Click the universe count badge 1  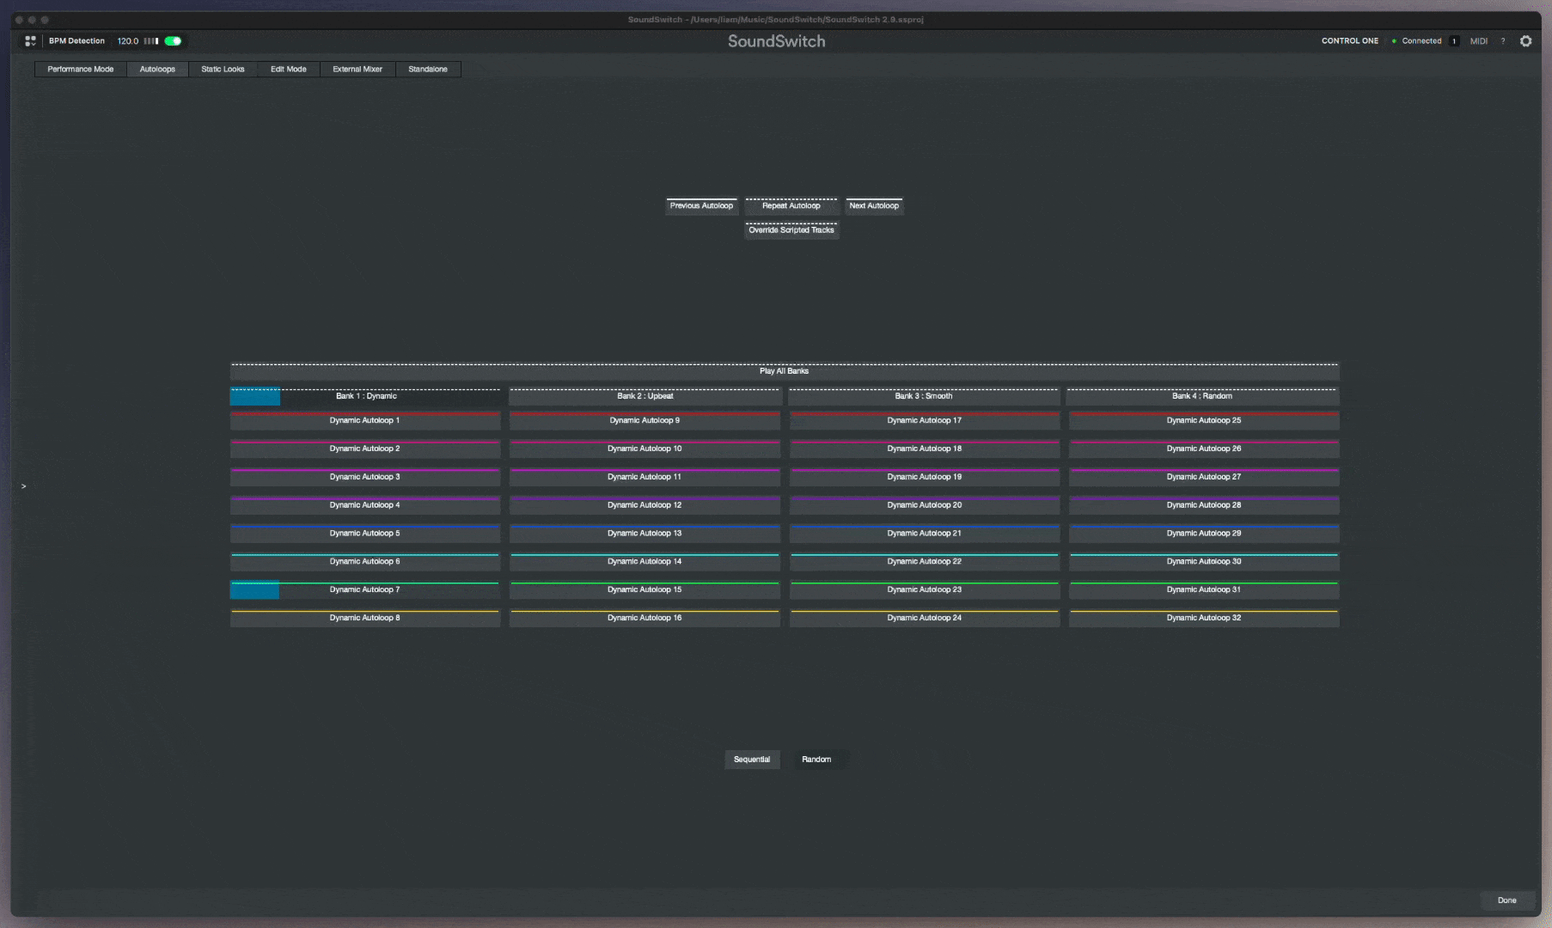(1454, 41)
